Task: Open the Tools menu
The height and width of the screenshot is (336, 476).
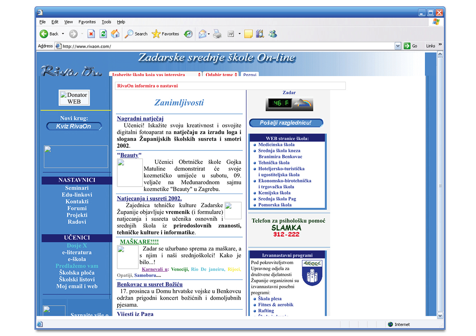Action: 106,22
